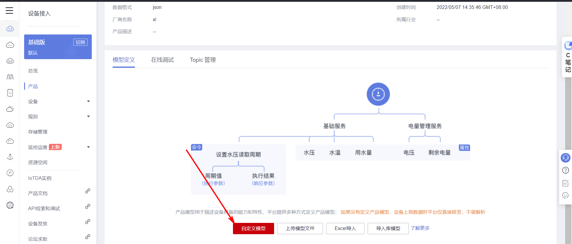Expand the 规则 submenu arrow

click(88, 117)
